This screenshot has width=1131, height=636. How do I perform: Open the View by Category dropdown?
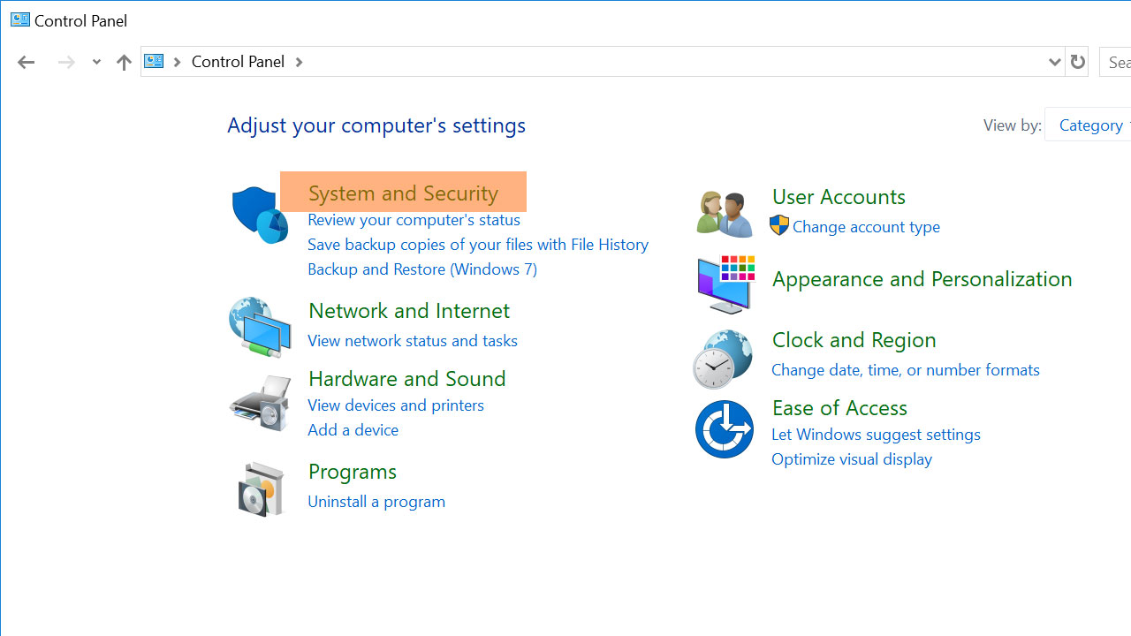[1091, 125]
